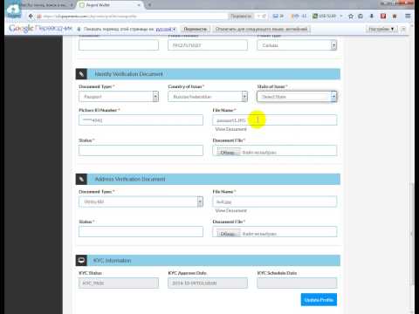The image size is (419, 314).
Task: Click the empty field left of phone number
Action: (x=119, y=45)
